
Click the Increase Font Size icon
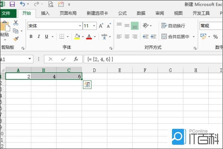pyautogui.click(x=101, y=26)
